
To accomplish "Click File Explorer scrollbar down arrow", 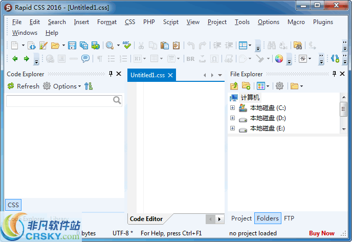I will [344, 129].
